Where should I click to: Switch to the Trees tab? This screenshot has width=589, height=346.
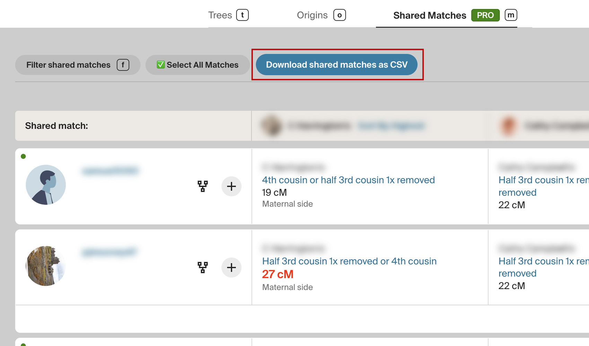(228, 15)
